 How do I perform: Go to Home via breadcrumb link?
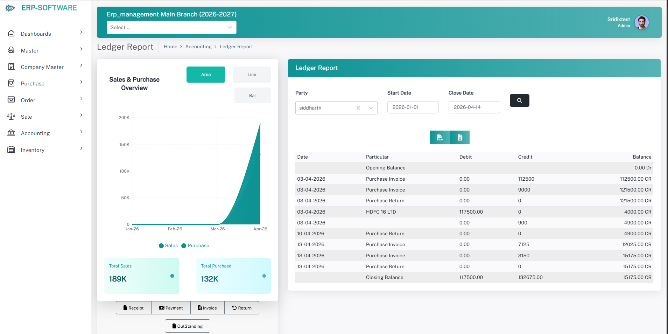click(x=170, y=47)
